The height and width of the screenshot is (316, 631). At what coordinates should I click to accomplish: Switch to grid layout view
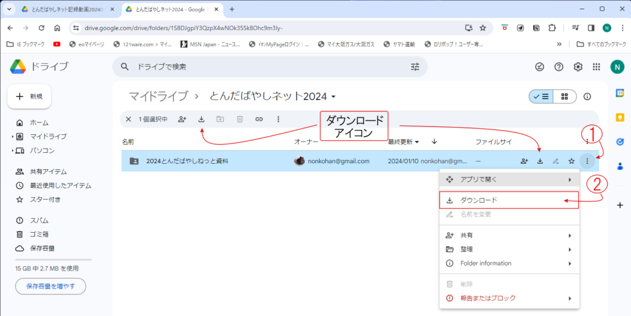tap(564, 97)
